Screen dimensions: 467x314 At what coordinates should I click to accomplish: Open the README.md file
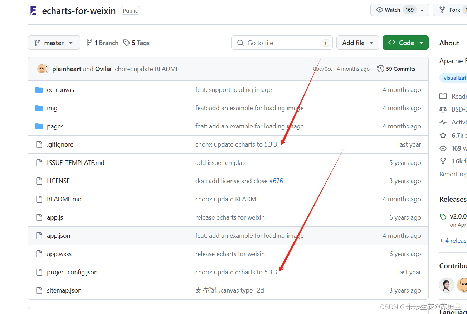(x=64, y=199)
